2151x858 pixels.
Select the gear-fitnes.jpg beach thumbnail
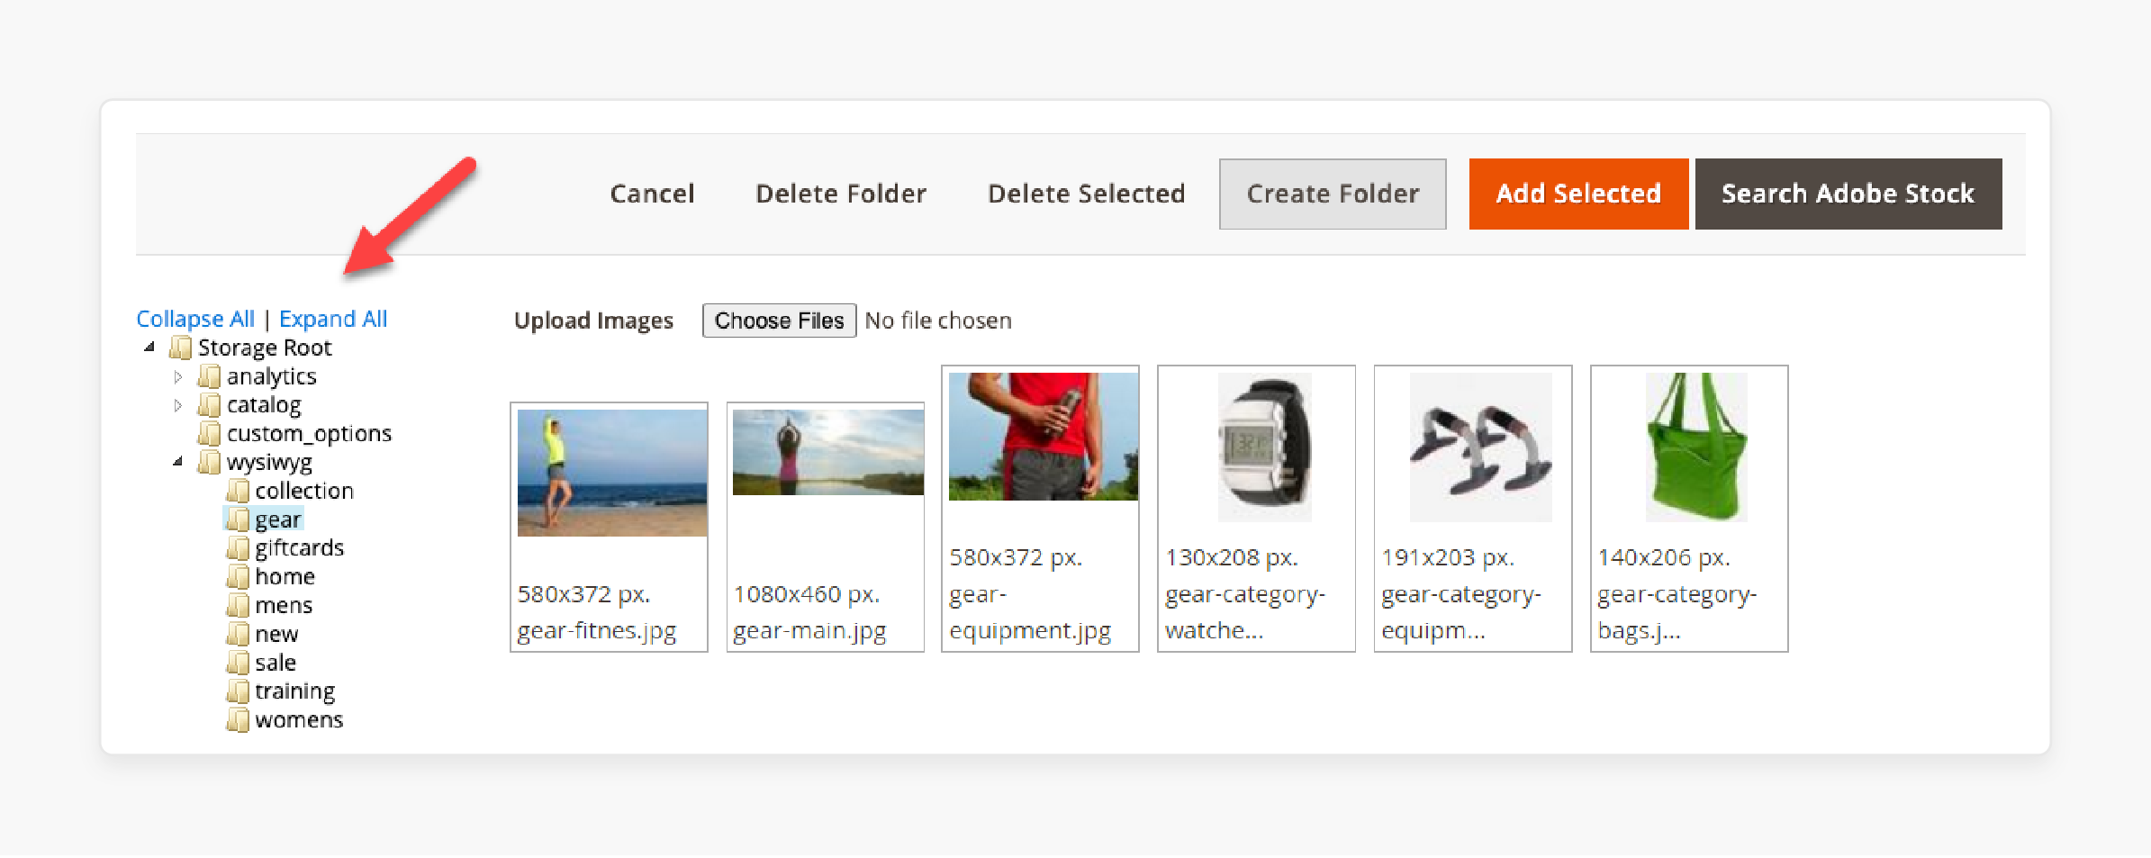(x=612, y=473)
